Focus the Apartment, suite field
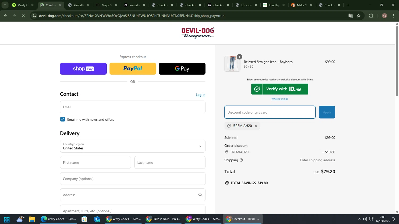The height and width of the screenshot is (224, 399). pos(133,210)
